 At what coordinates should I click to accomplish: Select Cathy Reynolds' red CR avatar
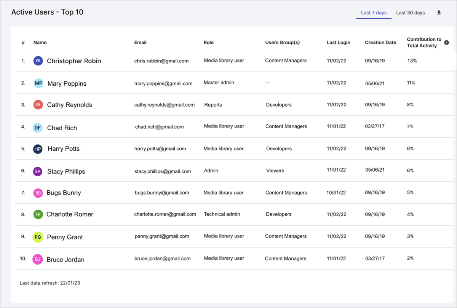click(x=38, y=105)
